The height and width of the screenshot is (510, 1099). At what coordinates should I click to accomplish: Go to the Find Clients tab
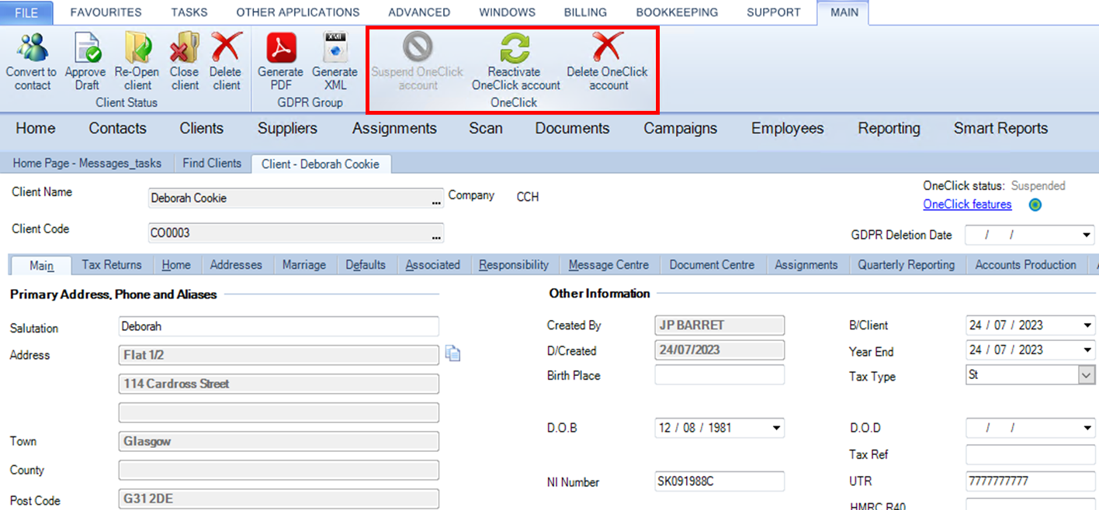pos(212,164)
